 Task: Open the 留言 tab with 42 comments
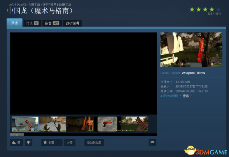pos(52,23)
